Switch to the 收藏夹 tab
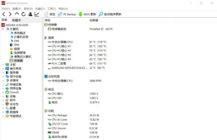Viewport: 217px width, 140px height. (x=16, y=20)
